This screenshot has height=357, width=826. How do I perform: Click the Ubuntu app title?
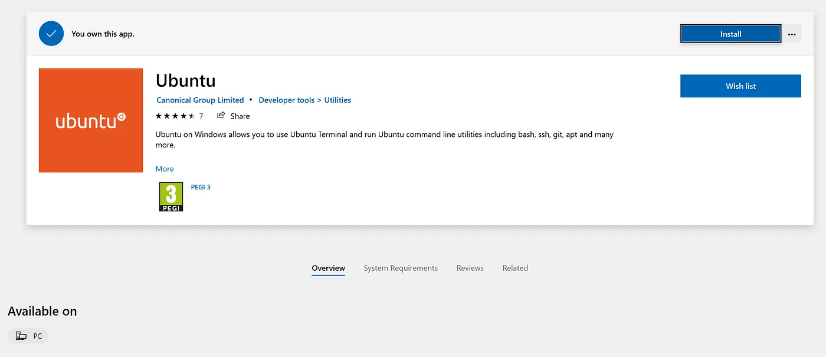(x=186, y=80)
